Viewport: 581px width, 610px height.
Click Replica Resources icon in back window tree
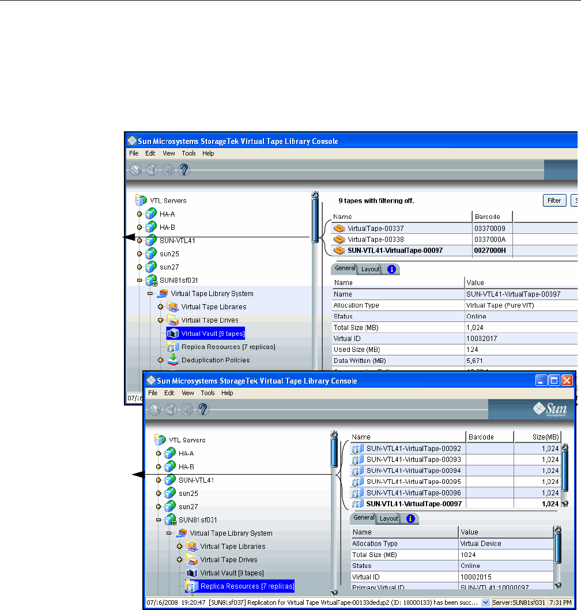pyautogui.click(x=173, y=347)
